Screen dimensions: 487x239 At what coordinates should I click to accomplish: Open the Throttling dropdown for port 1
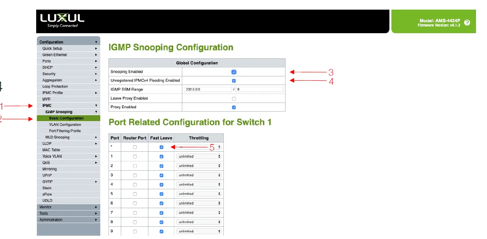pos(199,156)
